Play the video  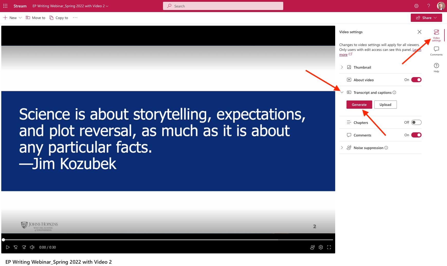click(8, 247)
